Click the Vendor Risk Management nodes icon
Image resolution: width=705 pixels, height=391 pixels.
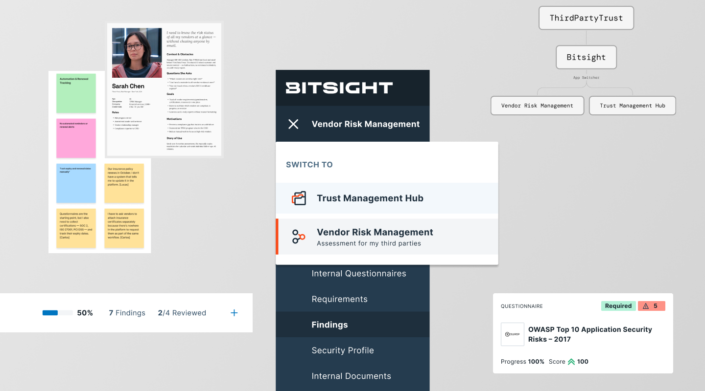tap(299, 237)
